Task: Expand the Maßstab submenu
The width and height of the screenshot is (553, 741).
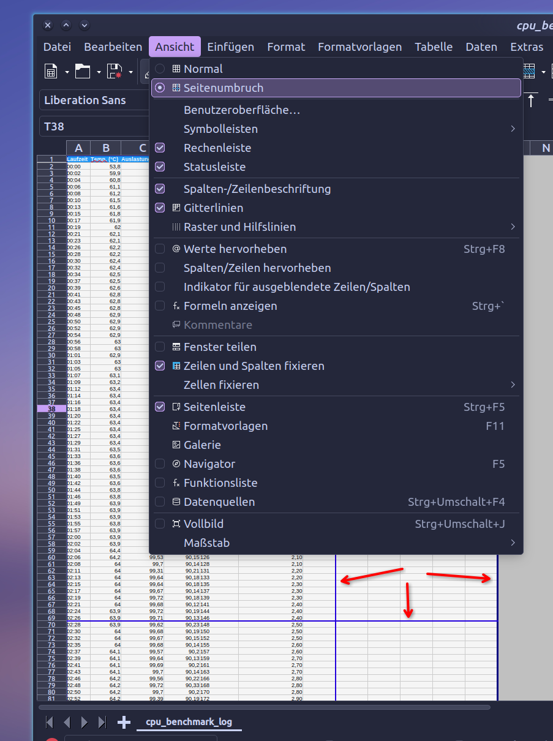Action: 336,543
